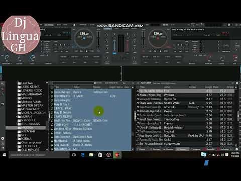Select Sarkodie track in Automix list
The image size is (241, 181).
(x=186, y=135)
